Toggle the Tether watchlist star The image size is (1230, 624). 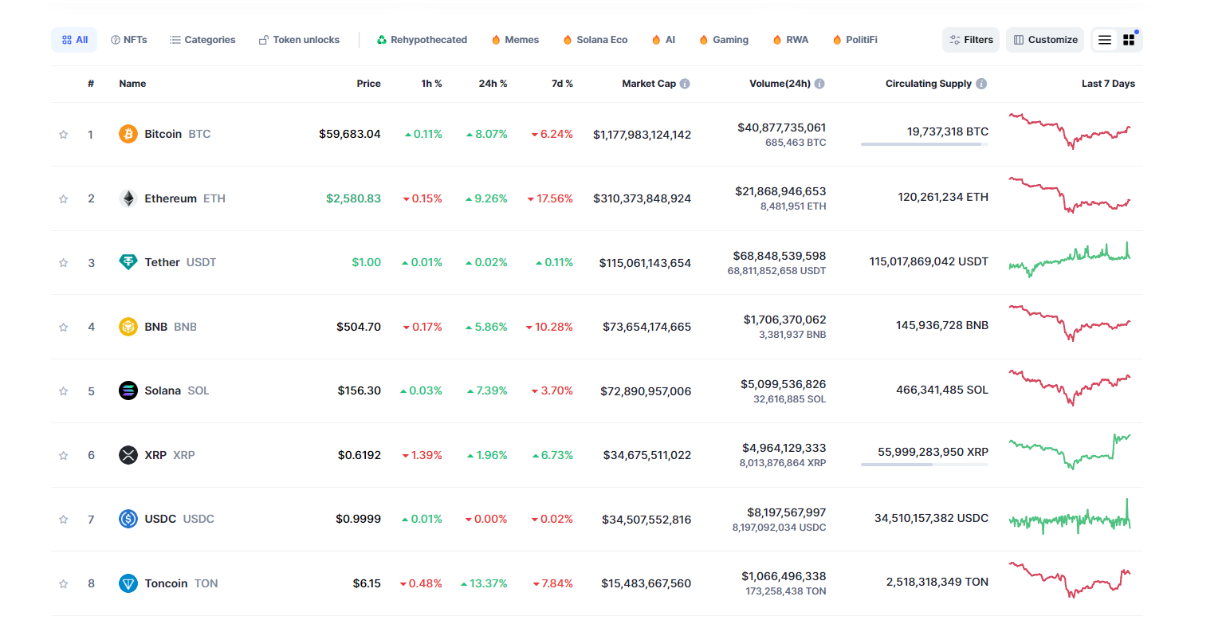(63, 263)
